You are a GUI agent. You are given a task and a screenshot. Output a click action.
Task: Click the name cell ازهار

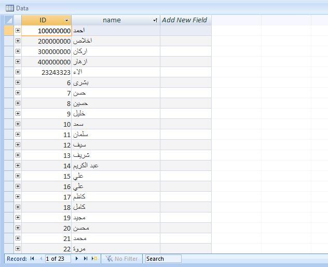pos(116,62)
